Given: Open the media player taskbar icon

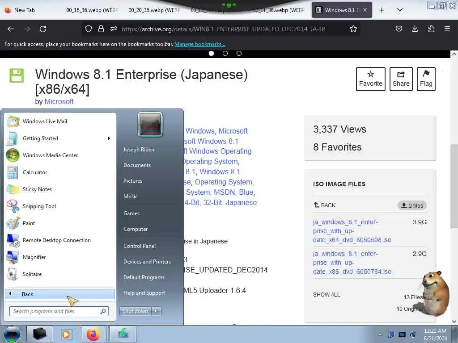Looking at the screenshot, I should coord(67,334).
